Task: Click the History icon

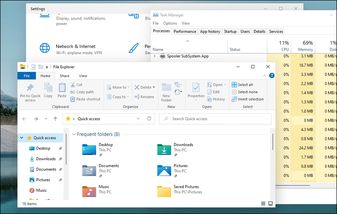Action: [x=209, y=99]
